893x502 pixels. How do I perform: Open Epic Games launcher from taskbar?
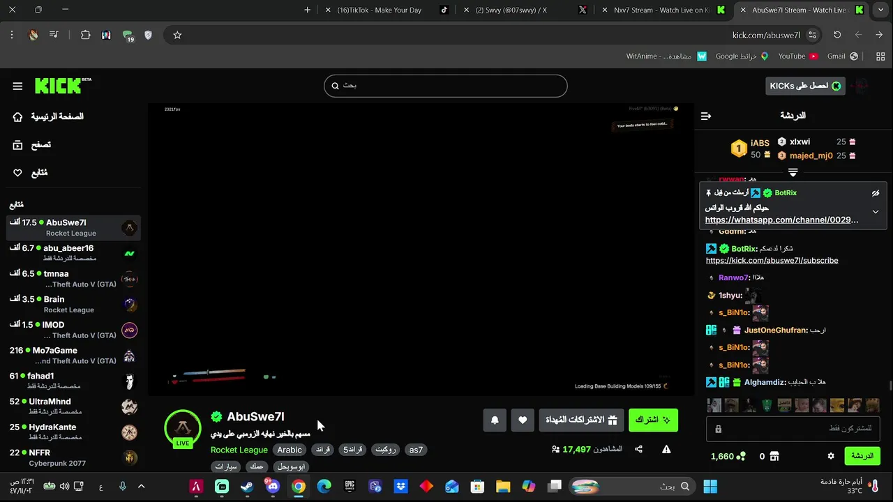click(x=350, y=486)
